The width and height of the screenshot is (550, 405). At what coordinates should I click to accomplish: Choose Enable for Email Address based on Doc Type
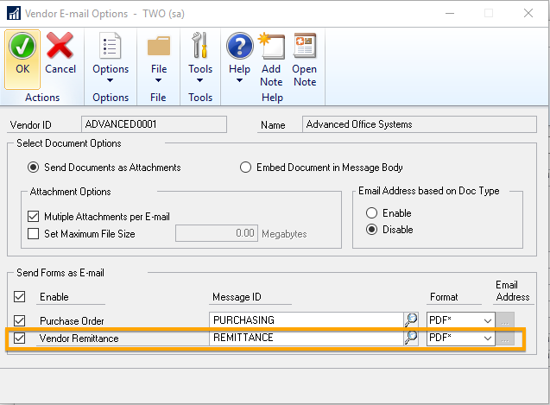pos(371,213)
